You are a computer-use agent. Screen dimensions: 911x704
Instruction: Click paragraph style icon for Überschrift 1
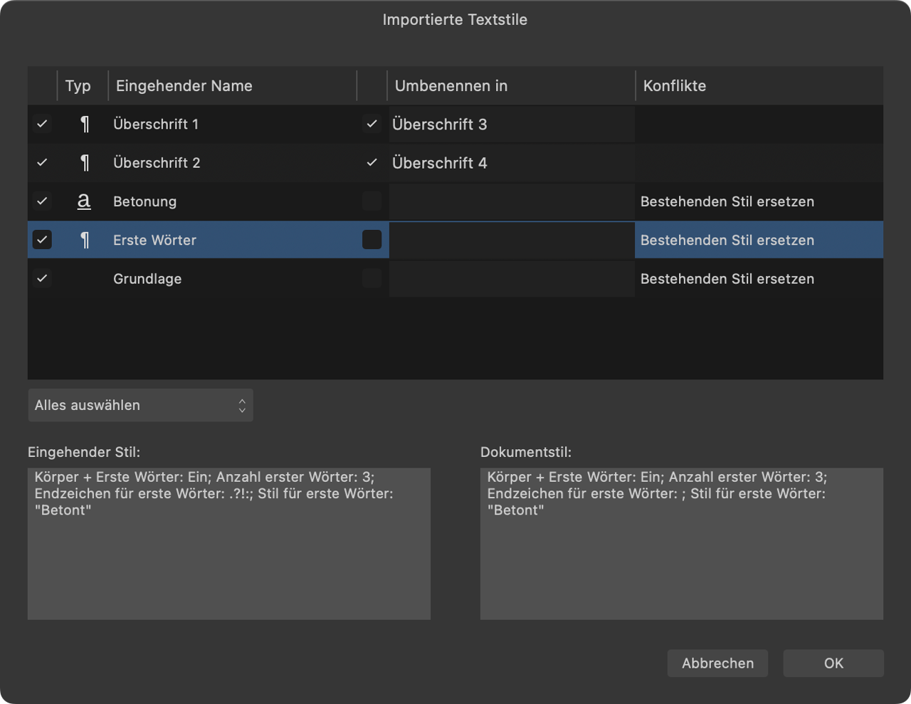pos(85,125)
